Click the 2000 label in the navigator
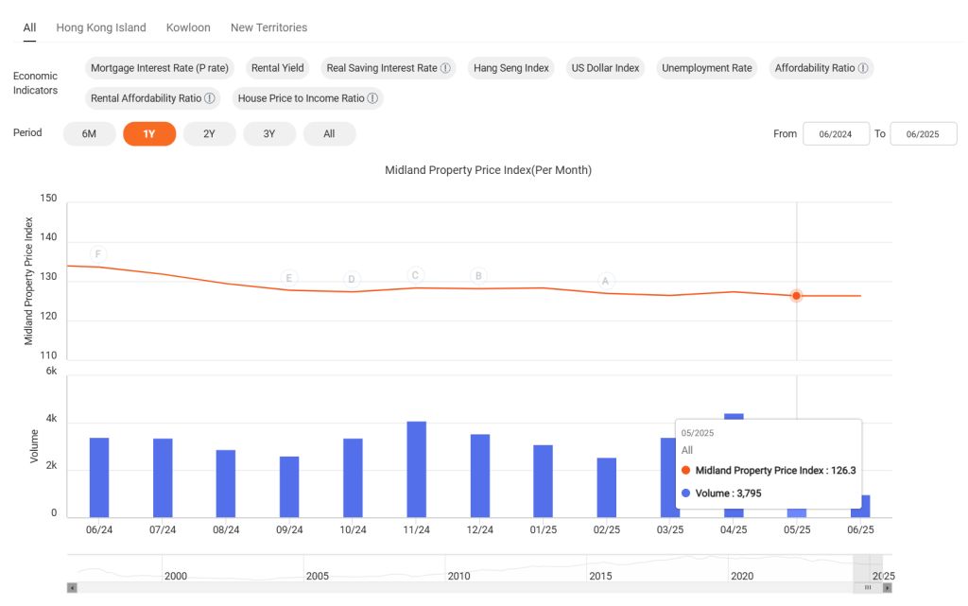968x606 pixels. (175, 576)
